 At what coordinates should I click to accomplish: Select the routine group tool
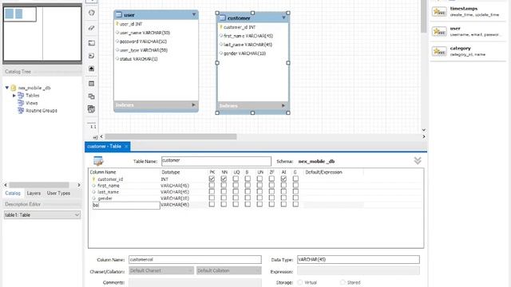point(92,109)
